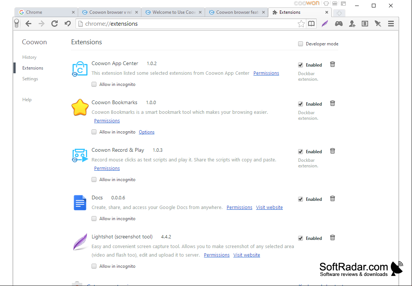Allow Lightshot in incognito
The image size is (412, 286).
pyautogui.click(x=94, y=266)
